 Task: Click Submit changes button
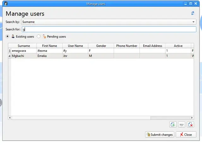160,135
